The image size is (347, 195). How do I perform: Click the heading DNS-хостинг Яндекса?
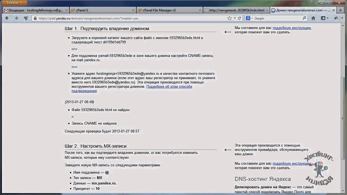tap(263, 179)
